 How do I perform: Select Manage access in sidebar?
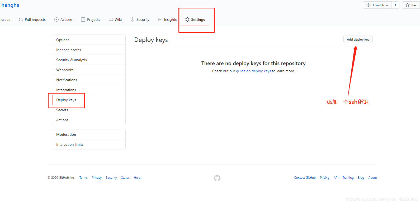click(89, 50)
